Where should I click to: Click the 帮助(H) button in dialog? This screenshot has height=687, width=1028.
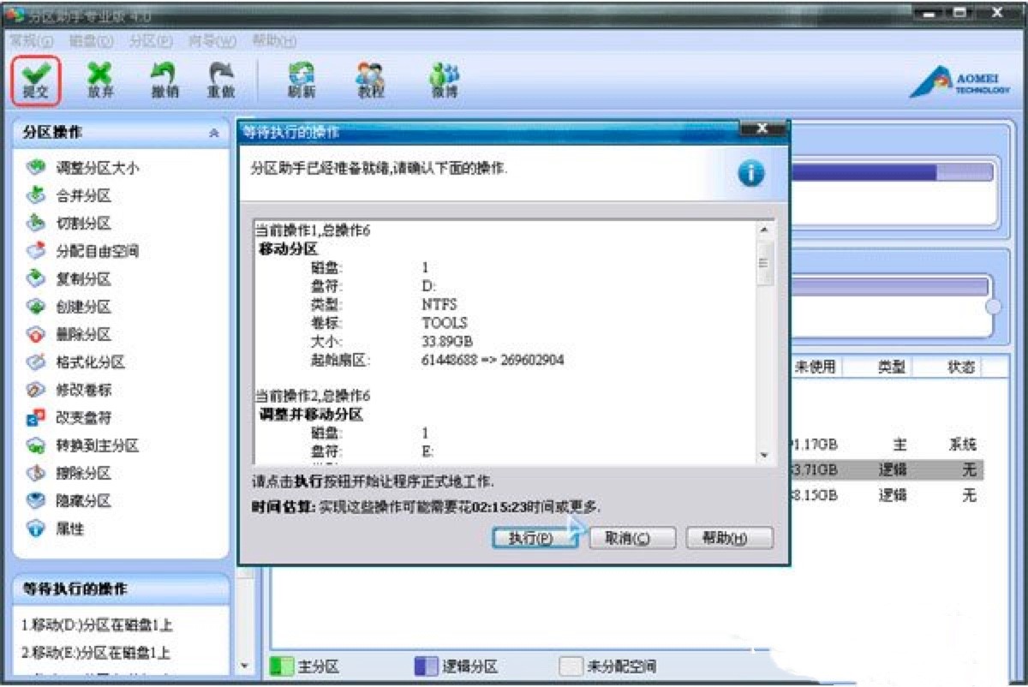click(730, 538)
